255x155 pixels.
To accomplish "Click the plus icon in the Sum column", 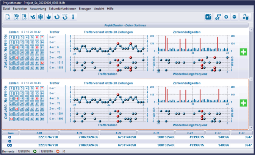I will (10, 137).
